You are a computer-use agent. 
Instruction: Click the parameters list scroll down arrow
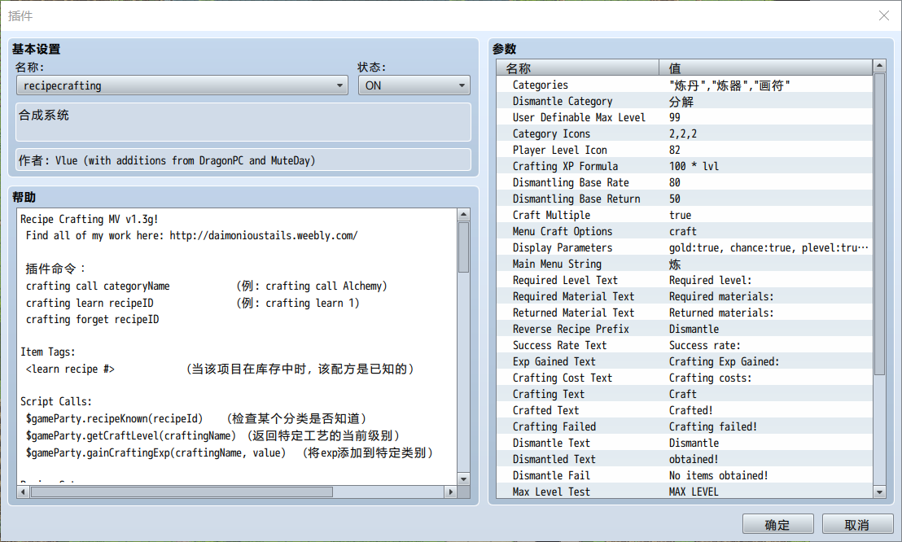pyautogui.click(x=879, y=492)
